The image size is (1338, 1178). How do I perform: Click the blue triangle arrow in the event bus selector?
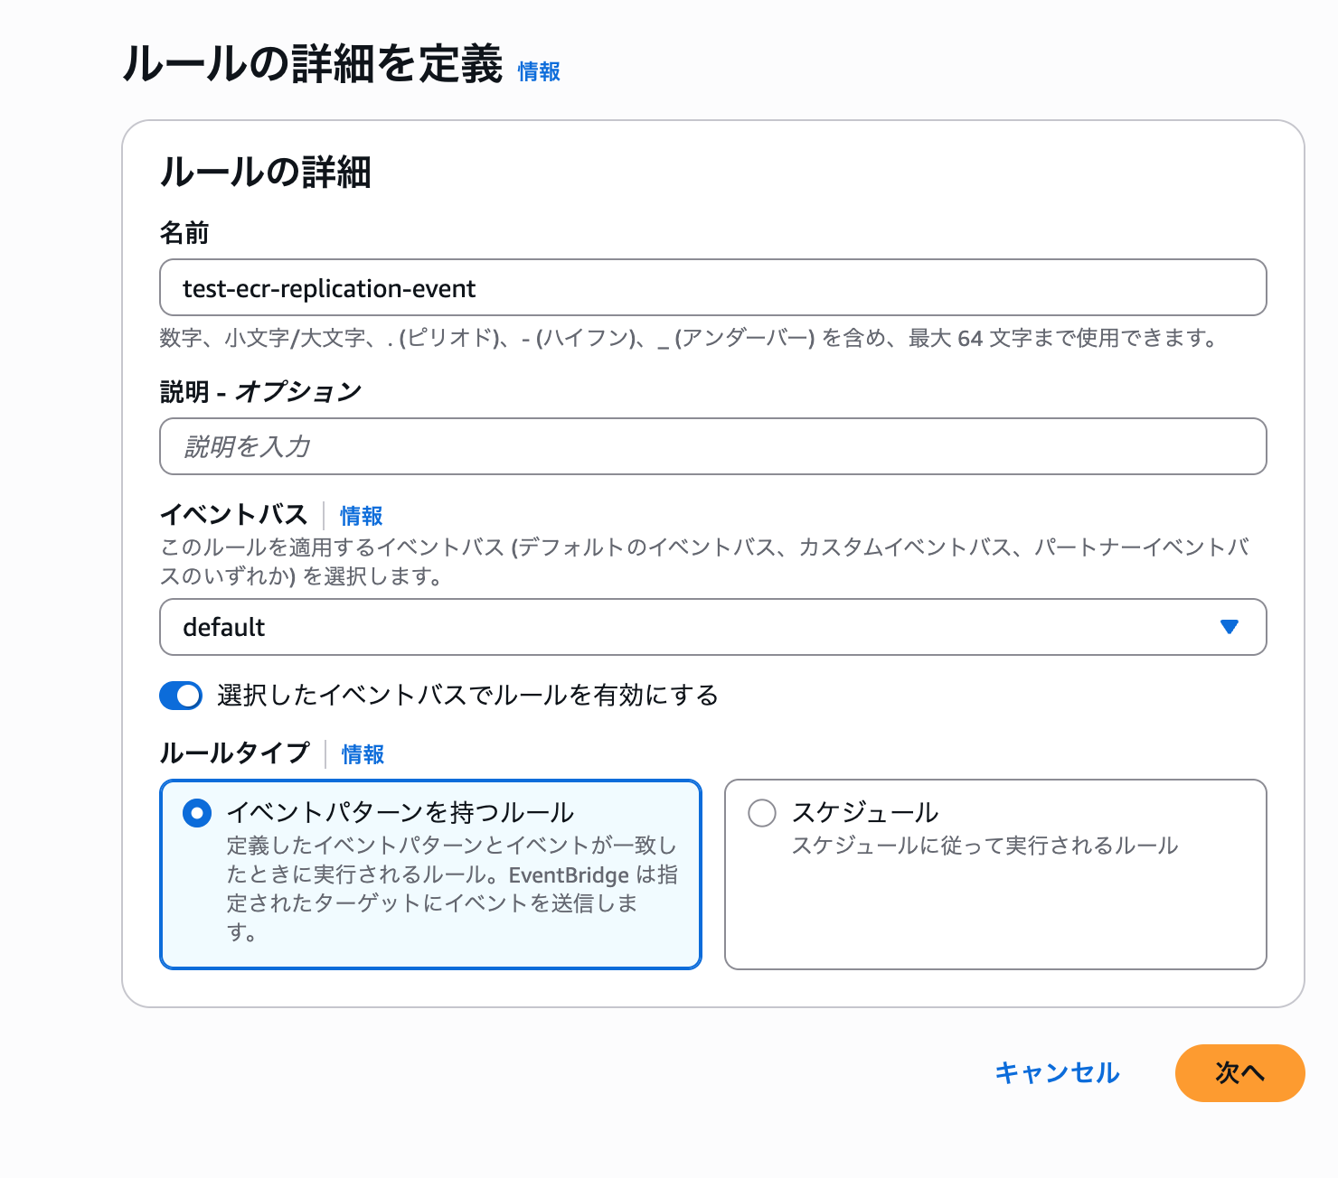pos(1229,627)
